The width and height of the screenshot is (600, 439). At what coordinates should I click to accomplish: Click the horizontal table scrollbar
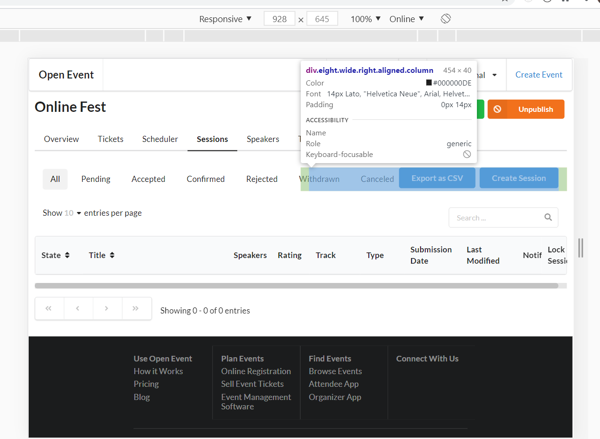pyautogui.click(x=296, y=286)
